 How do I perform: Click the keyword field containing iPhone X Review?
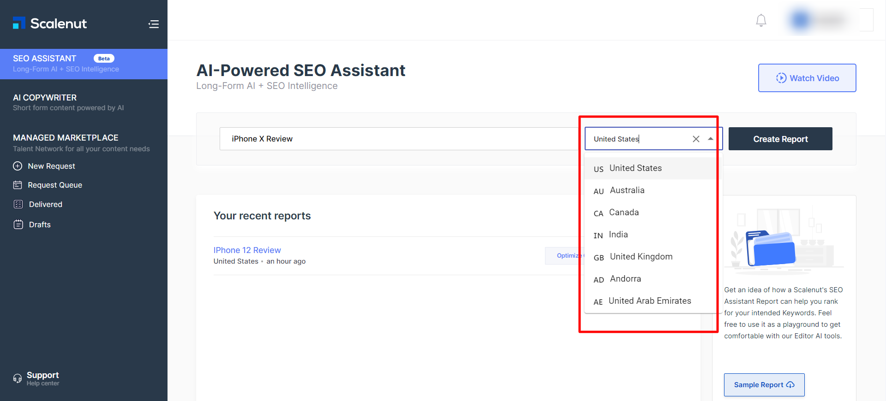[x=399, y=139]
